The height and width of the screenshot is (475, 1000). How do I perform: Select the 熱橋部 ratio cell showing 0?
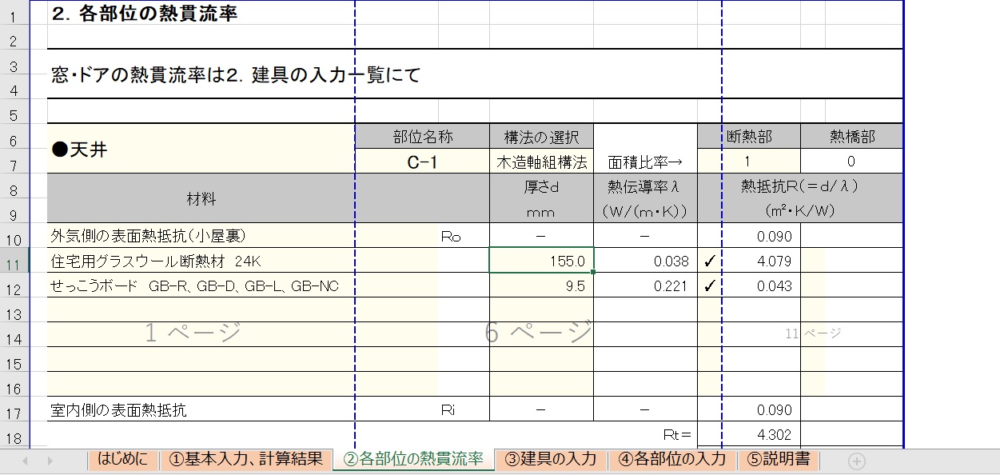point(851,160)
